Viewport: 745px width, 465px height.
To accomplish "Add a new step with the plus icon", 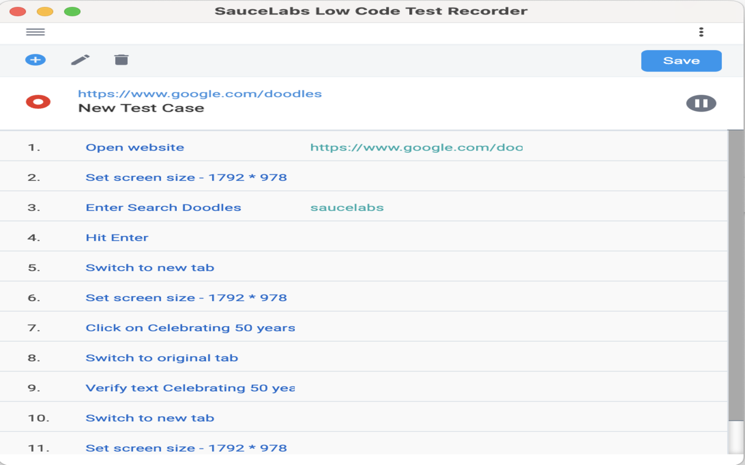I will [36, 60].
